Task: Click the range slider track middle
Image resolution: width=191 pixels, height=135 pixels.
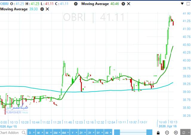Action: 133,132
